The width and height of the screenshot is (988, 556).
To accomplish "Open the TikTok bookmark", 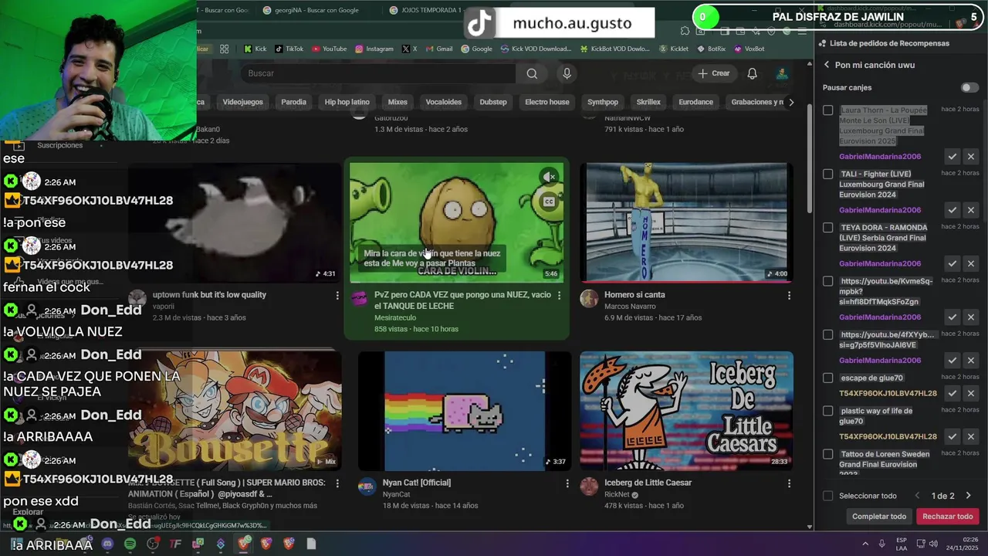I will coord(288,49).
